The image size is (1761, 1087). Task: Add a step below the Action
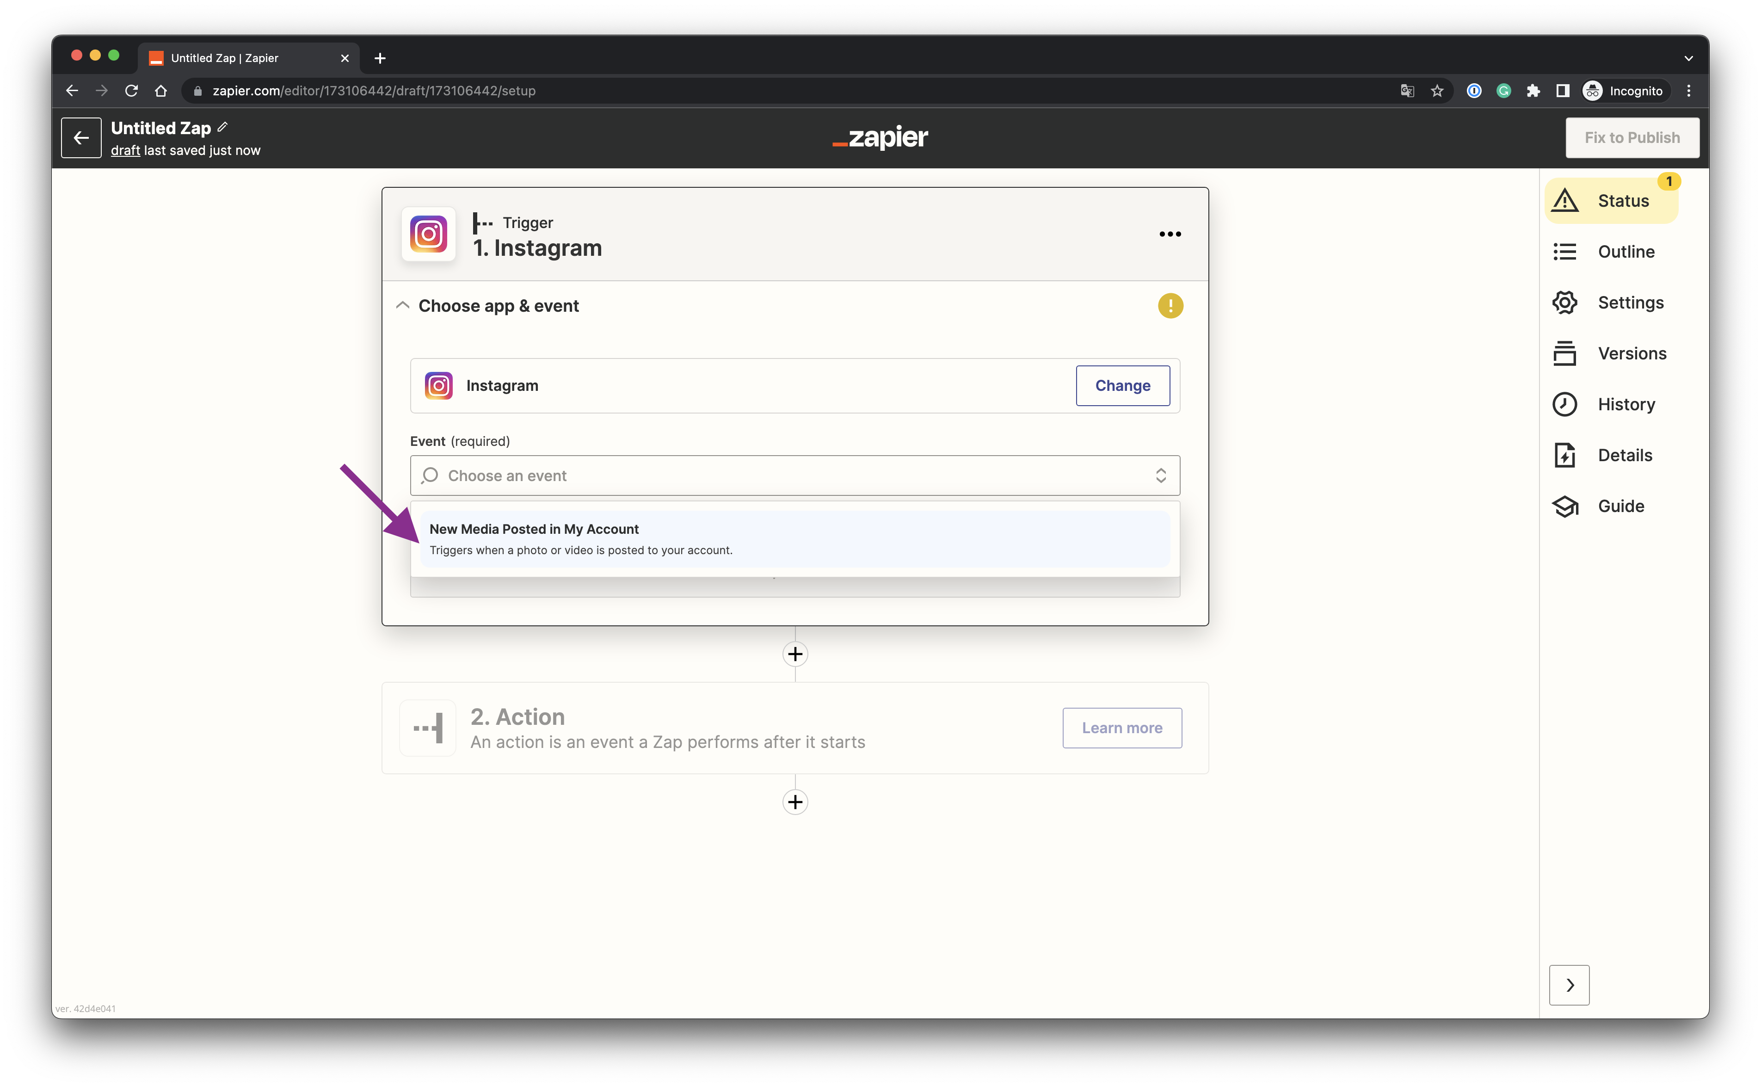(x=795, y=803)
